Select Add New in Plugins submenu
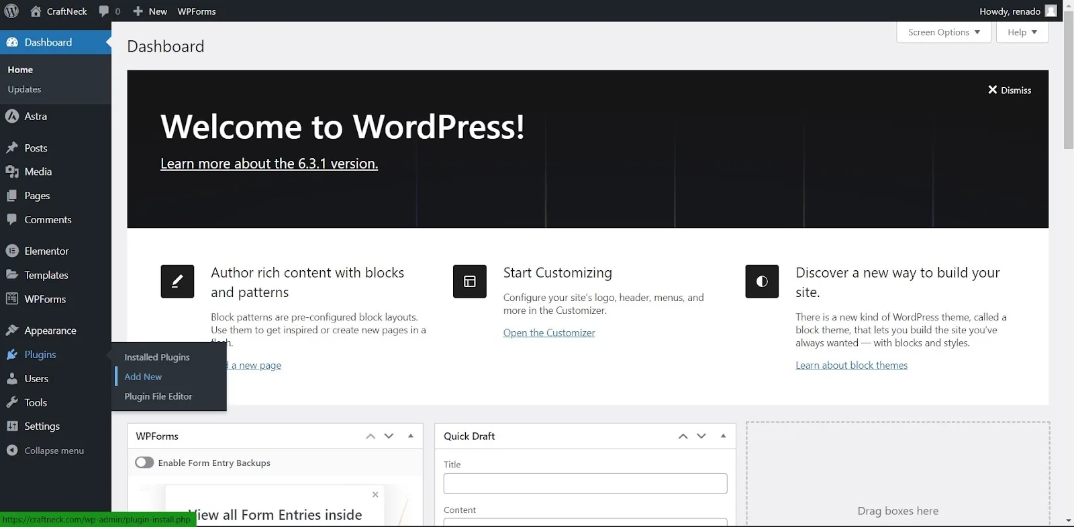The width and height of the screenshot is (1074, 527). (x=143, y=377)
